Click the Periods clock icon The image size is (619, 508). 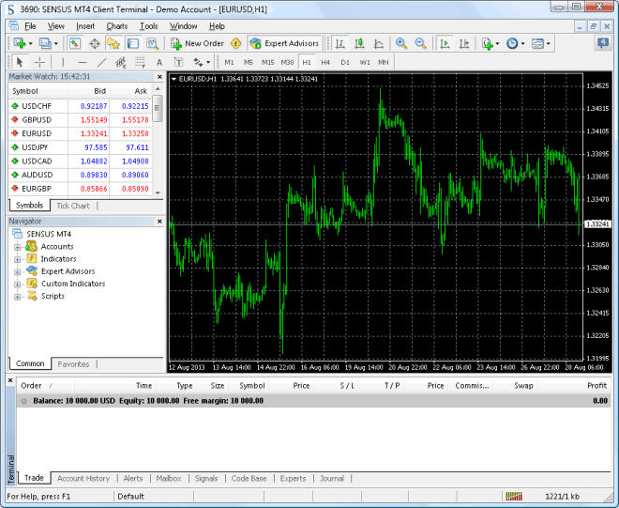(512, 43)
